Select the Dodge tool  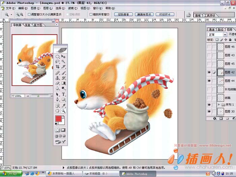coord(63,88)
